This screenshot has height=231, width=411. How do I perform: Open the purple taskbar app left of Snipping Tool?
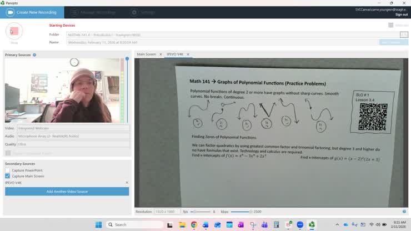(x=241, y=225)
